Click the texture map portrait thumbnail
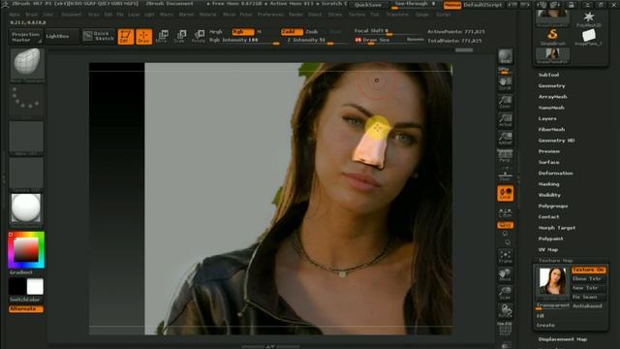 pos(552,280)
